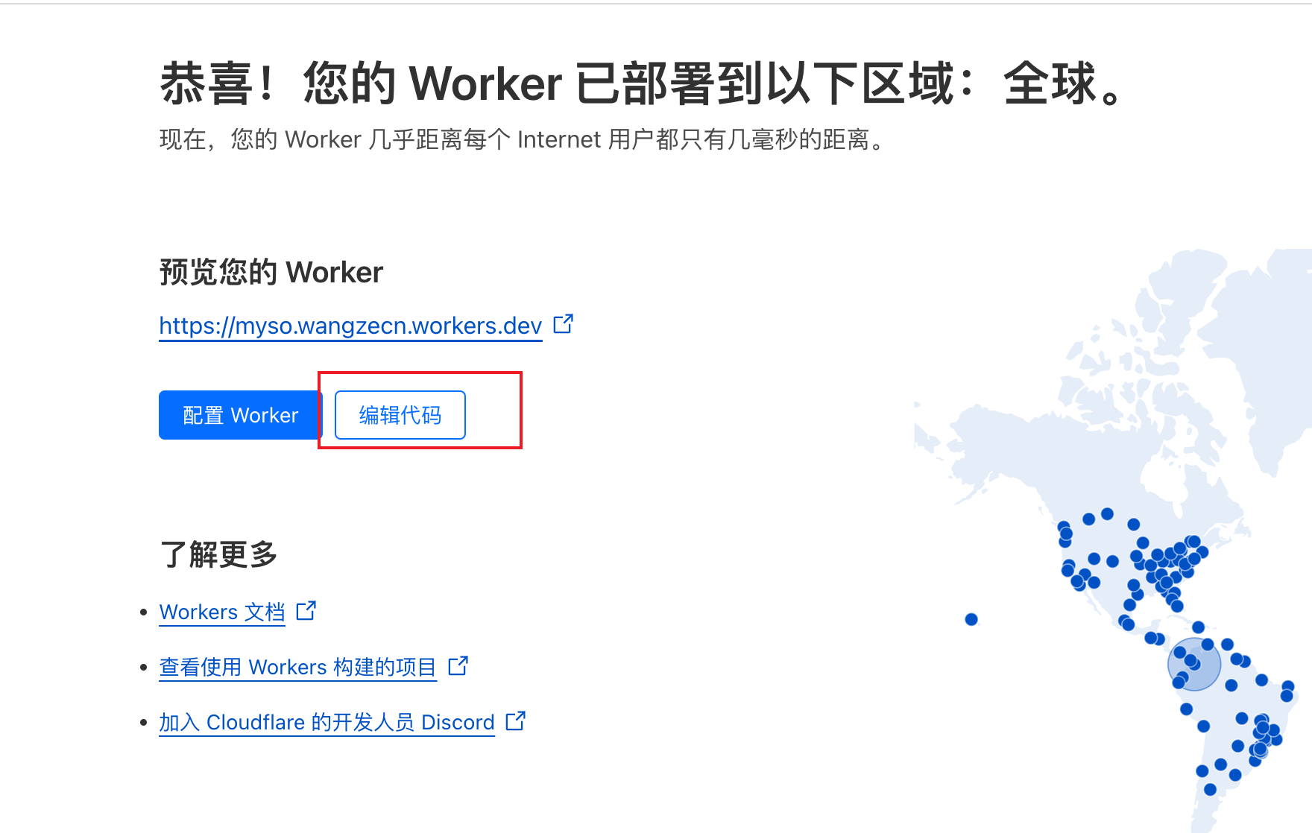Open the Workers 文档 link
Image resolution: width=1312 pixels, height=833 pixels.
[222, 612]
